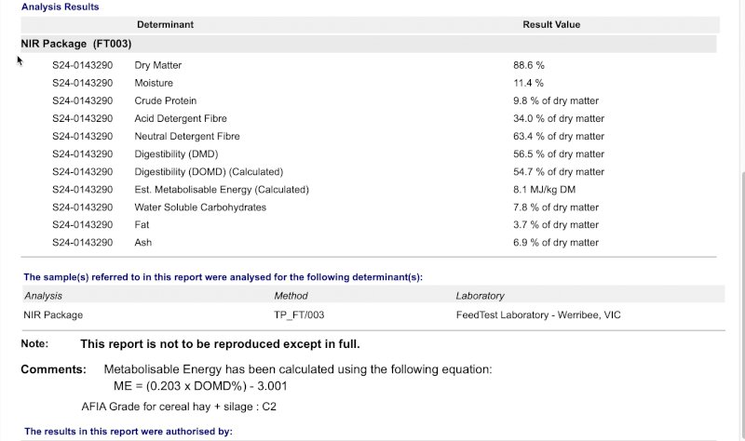Click the Moisture result value 11.4 %
This screenshot has height=441, width=745.
pos(528,84)
